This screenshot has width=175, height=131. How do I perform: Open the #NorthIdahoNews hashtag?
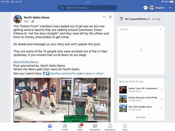tap(26, 62)
